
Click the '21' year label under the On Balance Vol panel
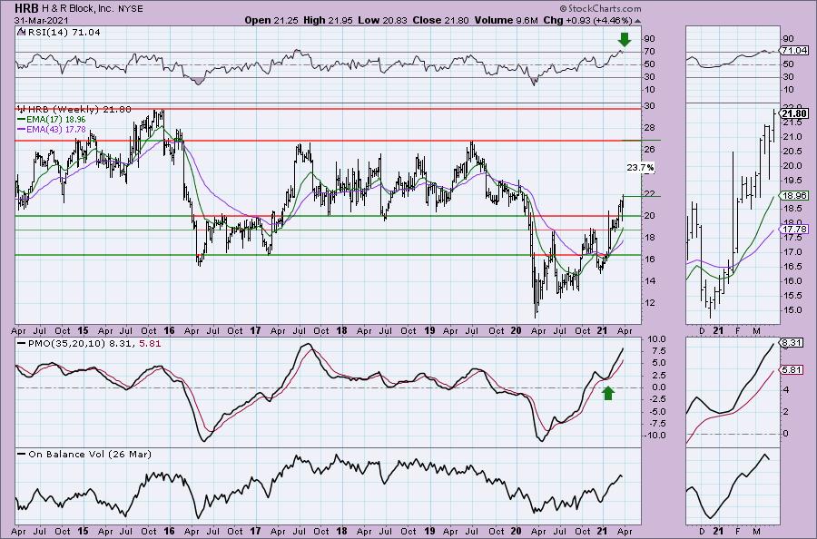tap(602, 532)
